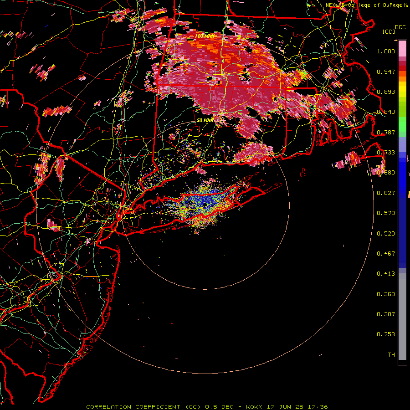The image size is (410, 410).
Task: Pick the gray segment of the color scale
Action: [x=402, y=317]
